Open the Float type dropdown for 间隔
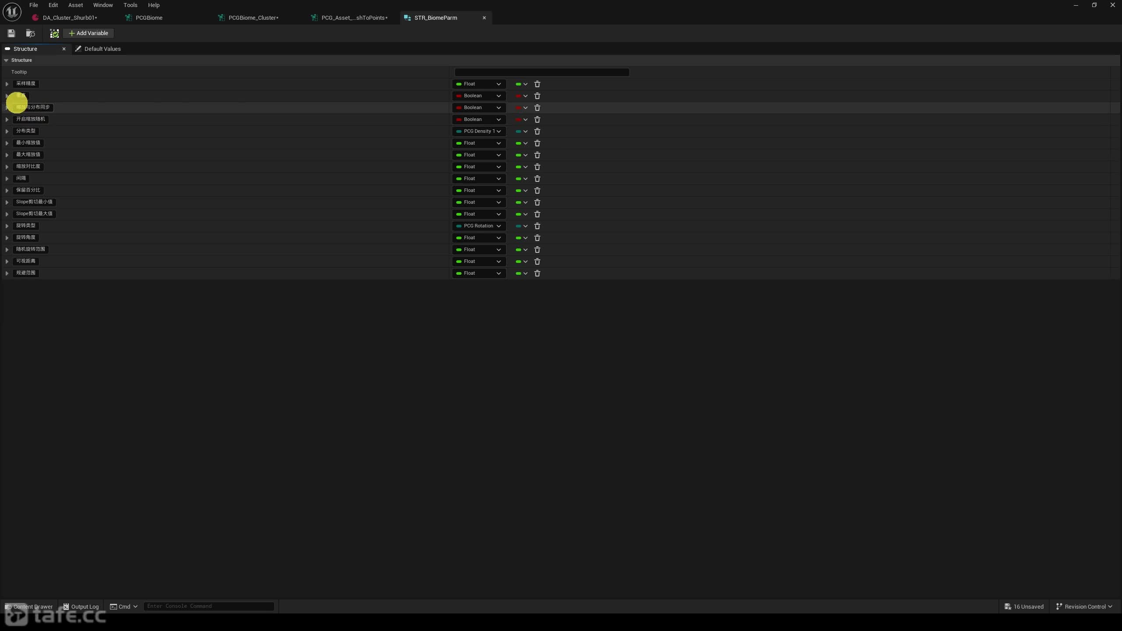The image size is (1122, 631). click(479, 178)
